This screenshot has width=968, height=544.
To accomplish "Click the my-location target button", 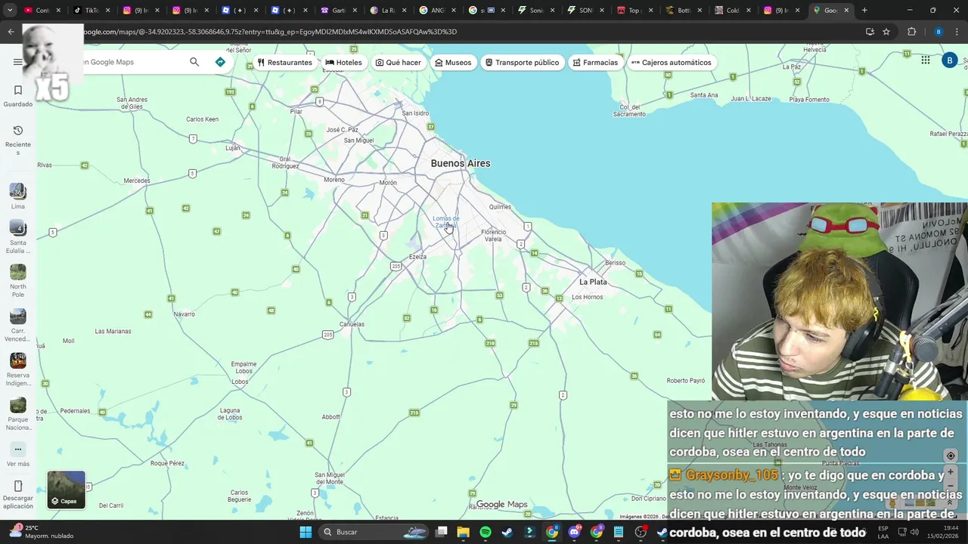I will [x=951, y=456].
